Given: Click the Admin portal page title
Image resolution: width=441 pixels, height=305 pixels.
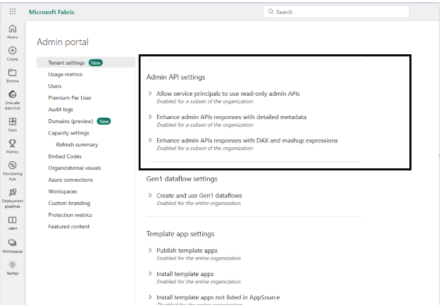Looking at the screenshot, I should (63, 42).
